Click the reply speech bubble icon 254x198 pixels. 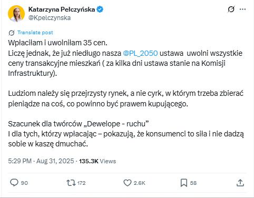point(14,183)
